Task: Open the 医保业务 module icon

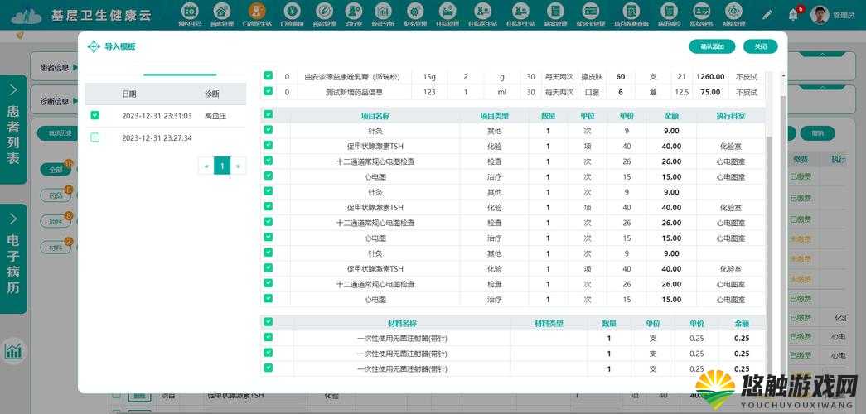Action: [701, 11]
